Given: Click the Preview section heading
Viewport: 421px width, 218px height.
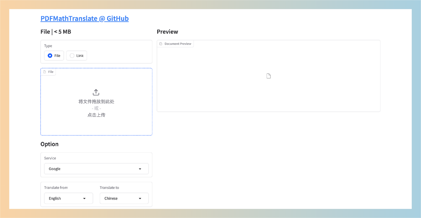Looking at the screenshot, I should (x=167, y=32).
